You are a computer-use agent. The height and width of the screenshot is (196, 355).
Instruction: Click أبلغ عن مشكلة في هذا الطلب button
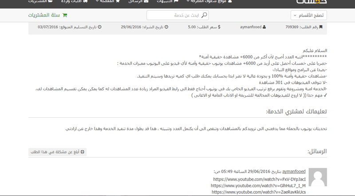click(57, 152)
